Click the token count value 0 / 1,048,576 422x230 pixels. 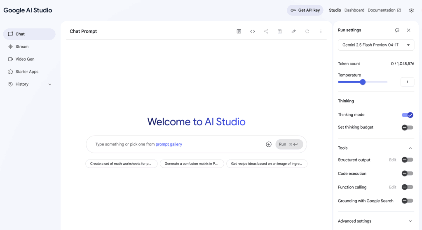click(x=402, y=64)
